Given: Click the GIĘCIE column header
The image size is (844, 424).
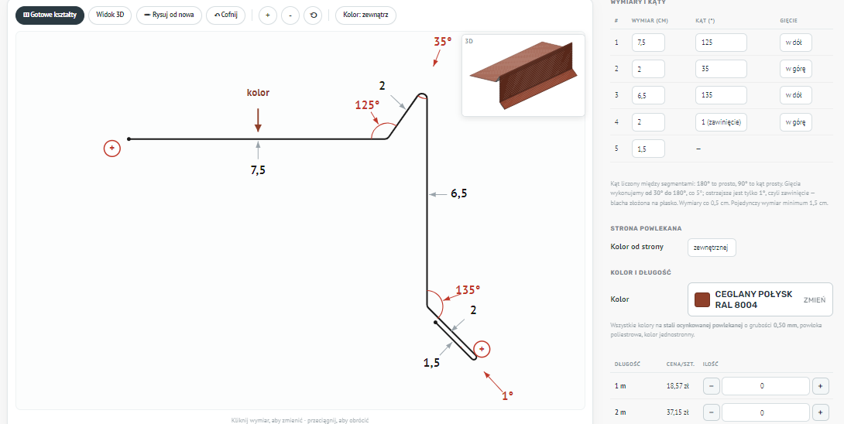Looking at the screenshot, I should click(x=788, y=21).
